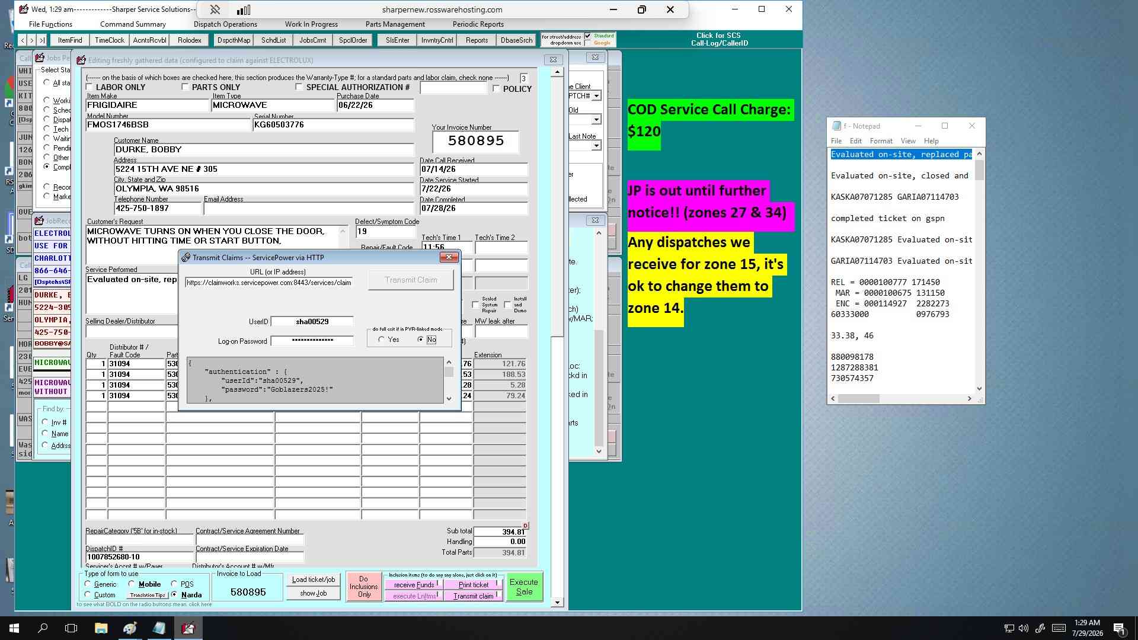Click the signal strength icon in the session bar
1138x640 pixels.
tap(244, 9)
